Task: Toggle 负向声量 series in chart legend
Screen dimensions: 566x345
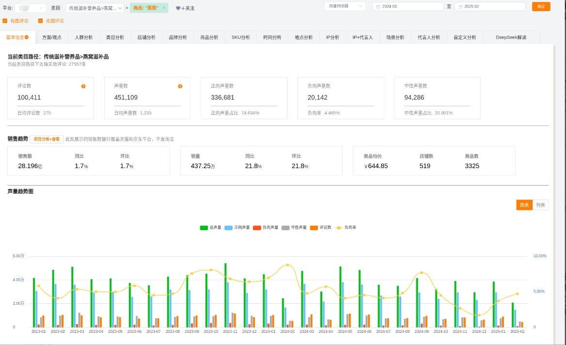Action: point(266,228)
